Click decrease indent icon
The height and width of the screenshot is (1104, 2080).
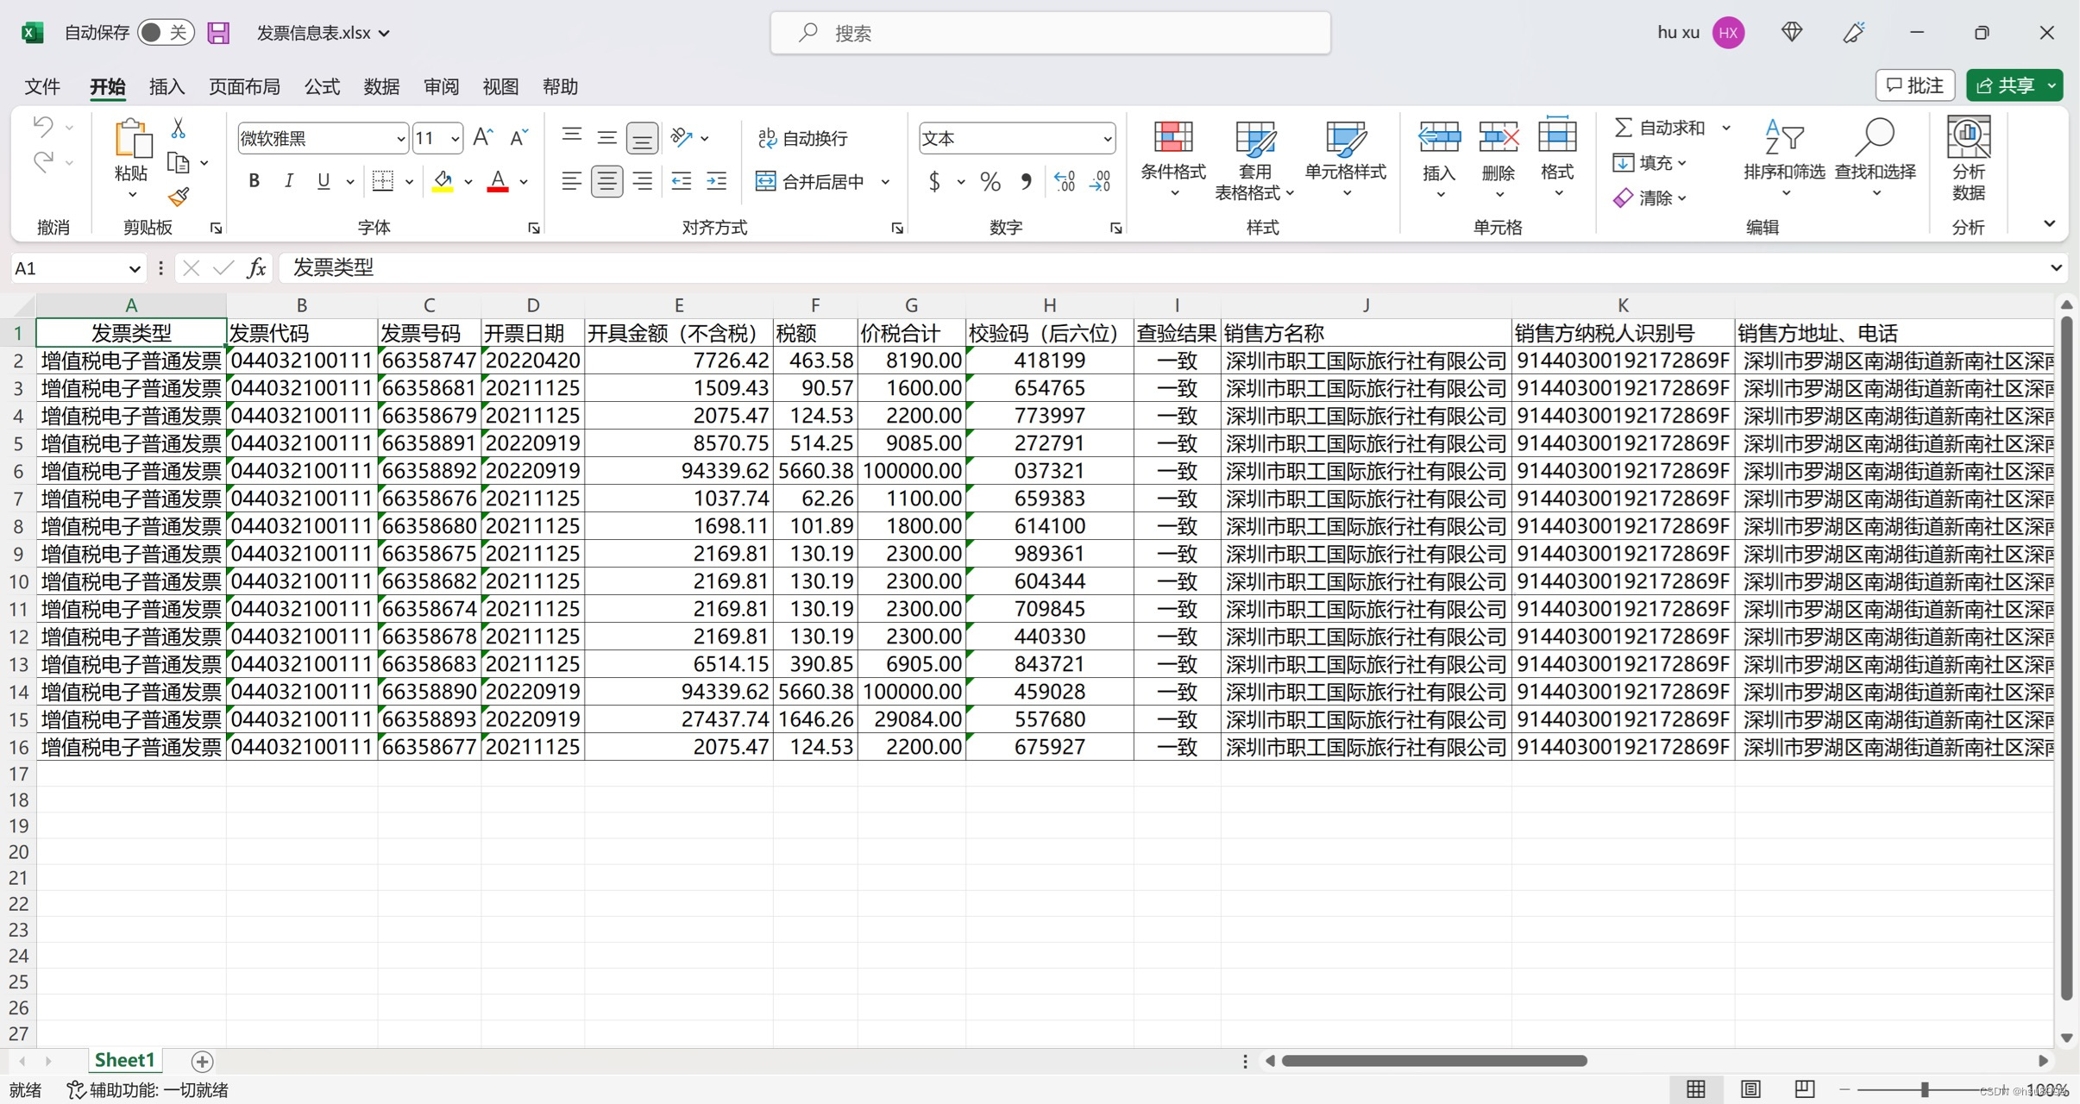pyautogui.click(x=682, y=181)
